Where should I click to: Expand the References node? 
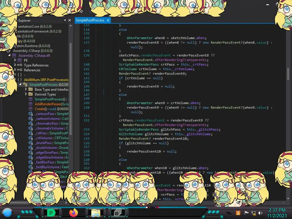[15, 70]
